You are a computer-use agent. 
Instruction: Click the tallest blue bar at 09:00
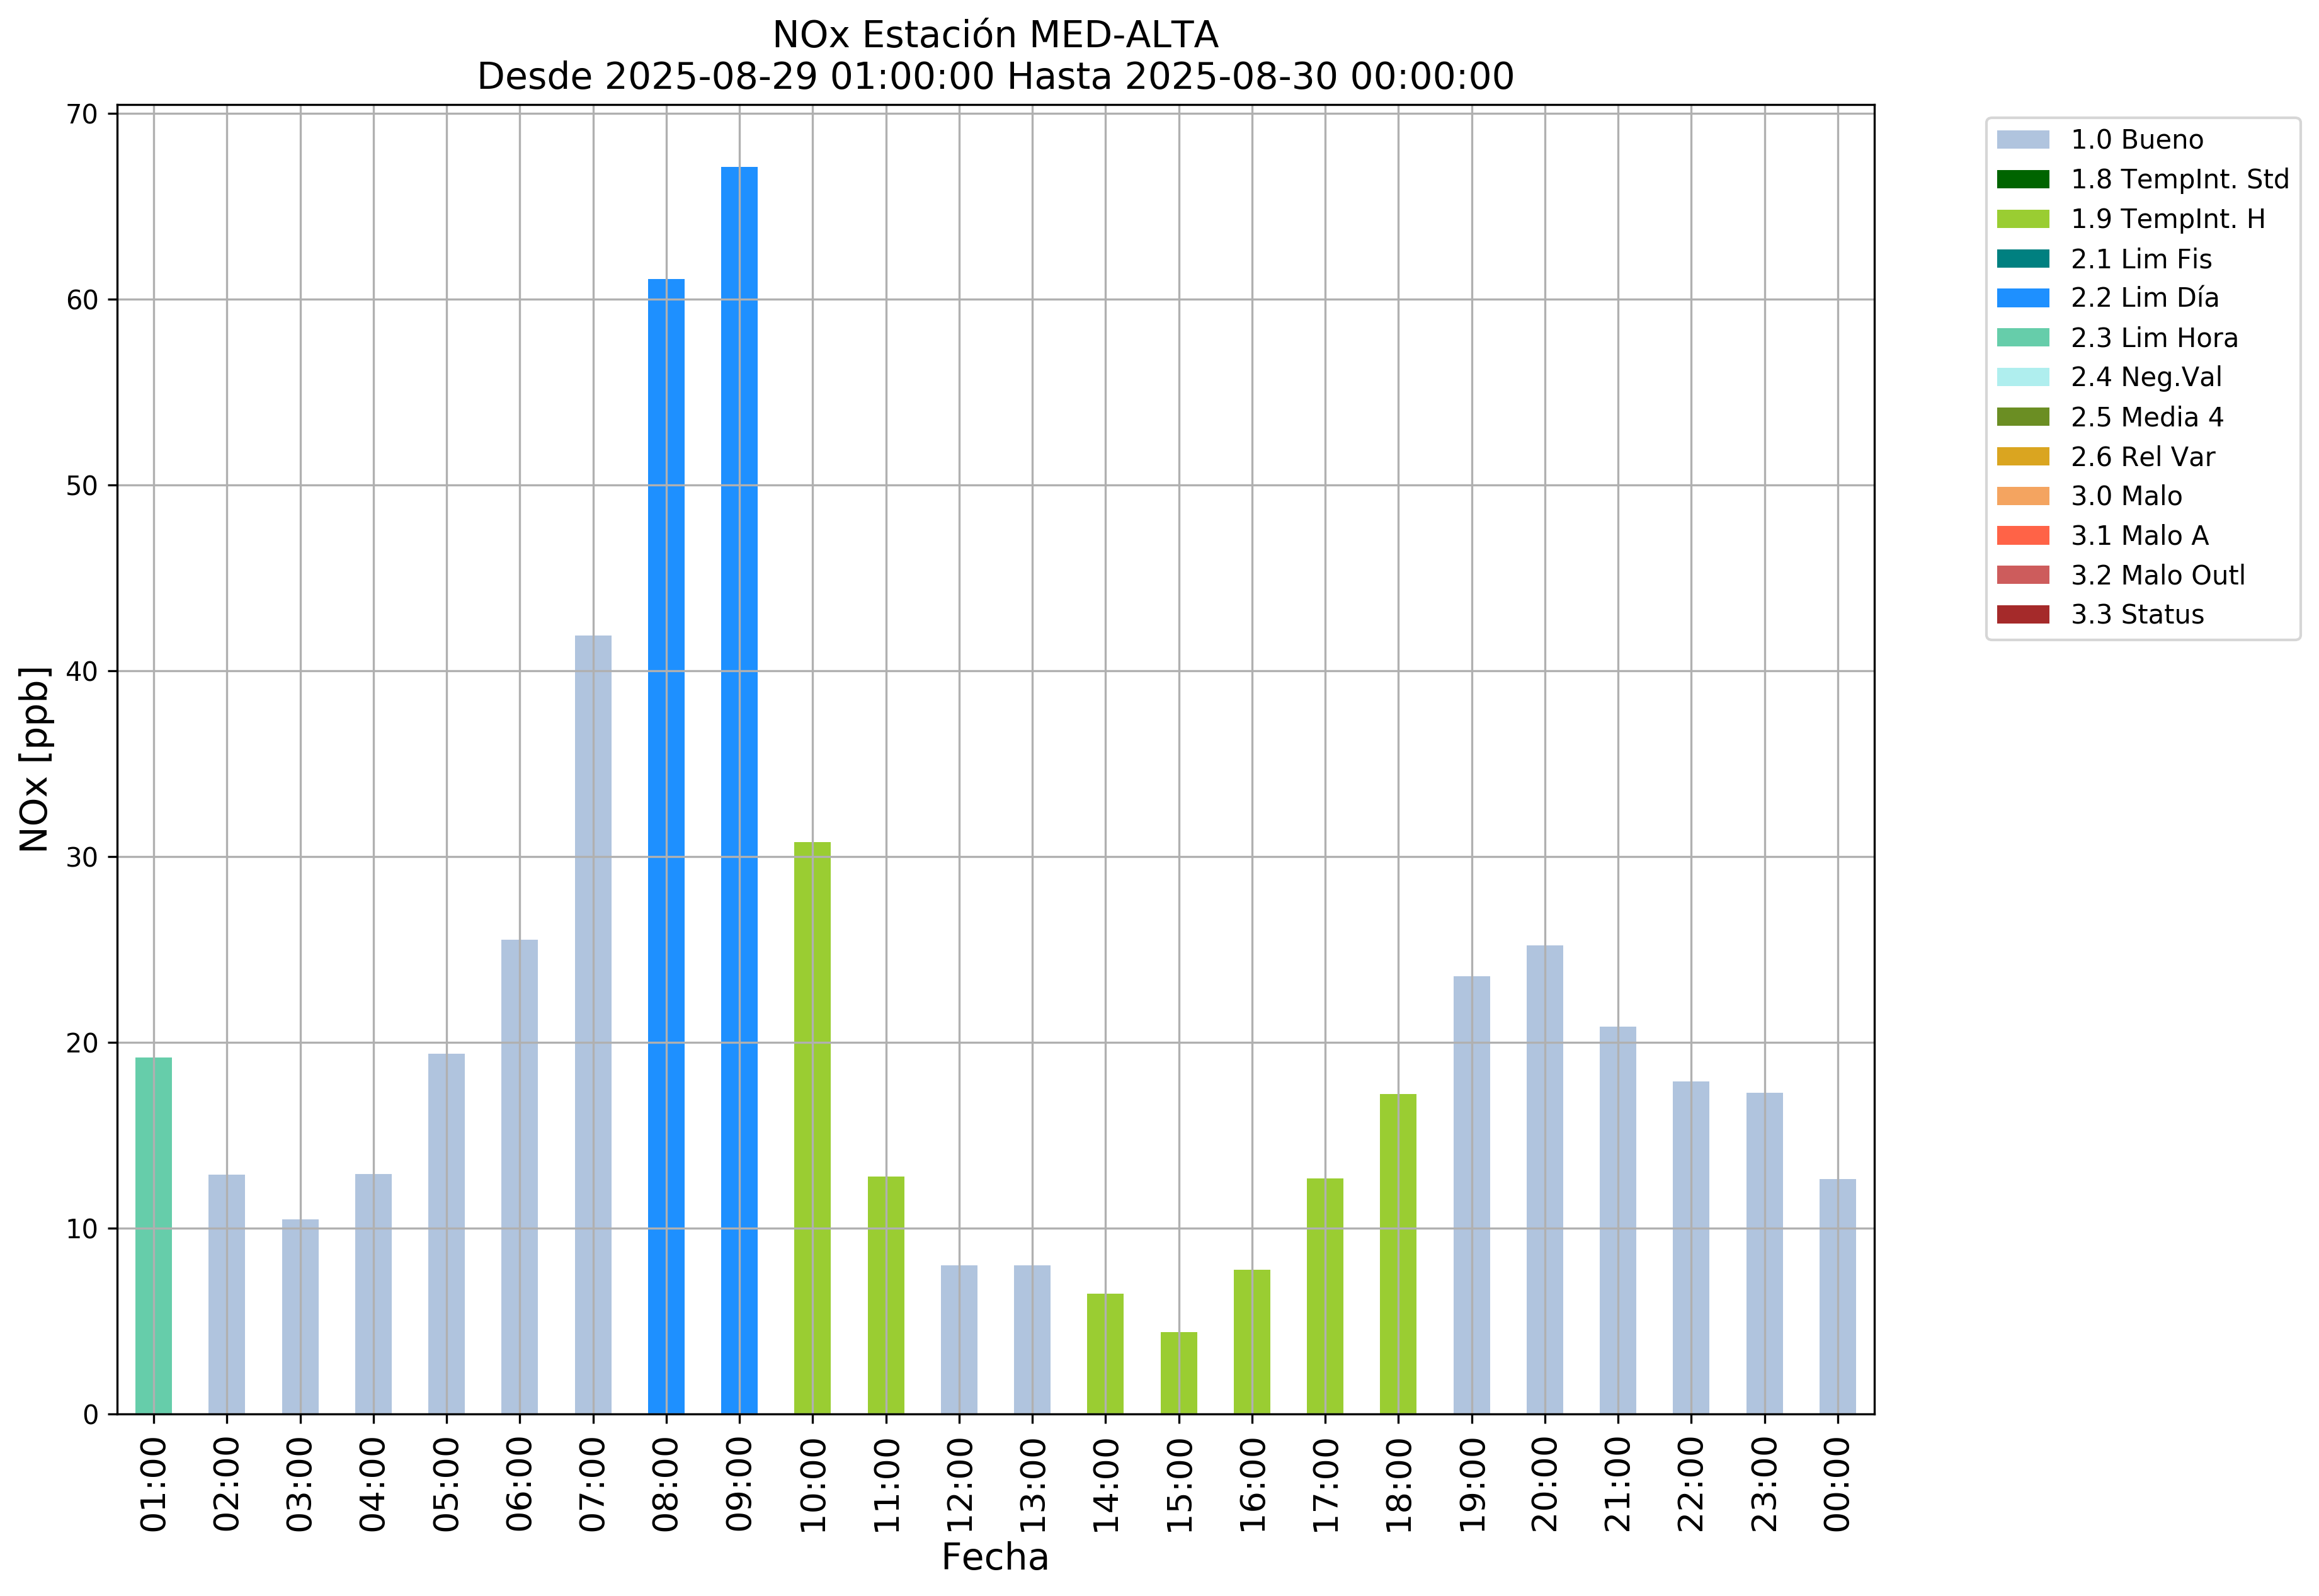point(739,790)
